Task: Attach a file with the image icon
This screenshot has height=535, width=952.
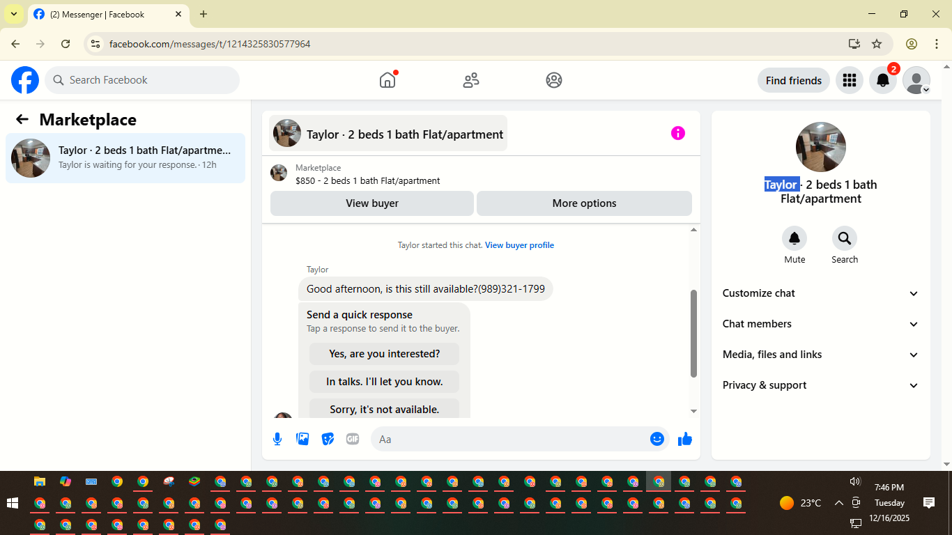Action: coord(302,439)
